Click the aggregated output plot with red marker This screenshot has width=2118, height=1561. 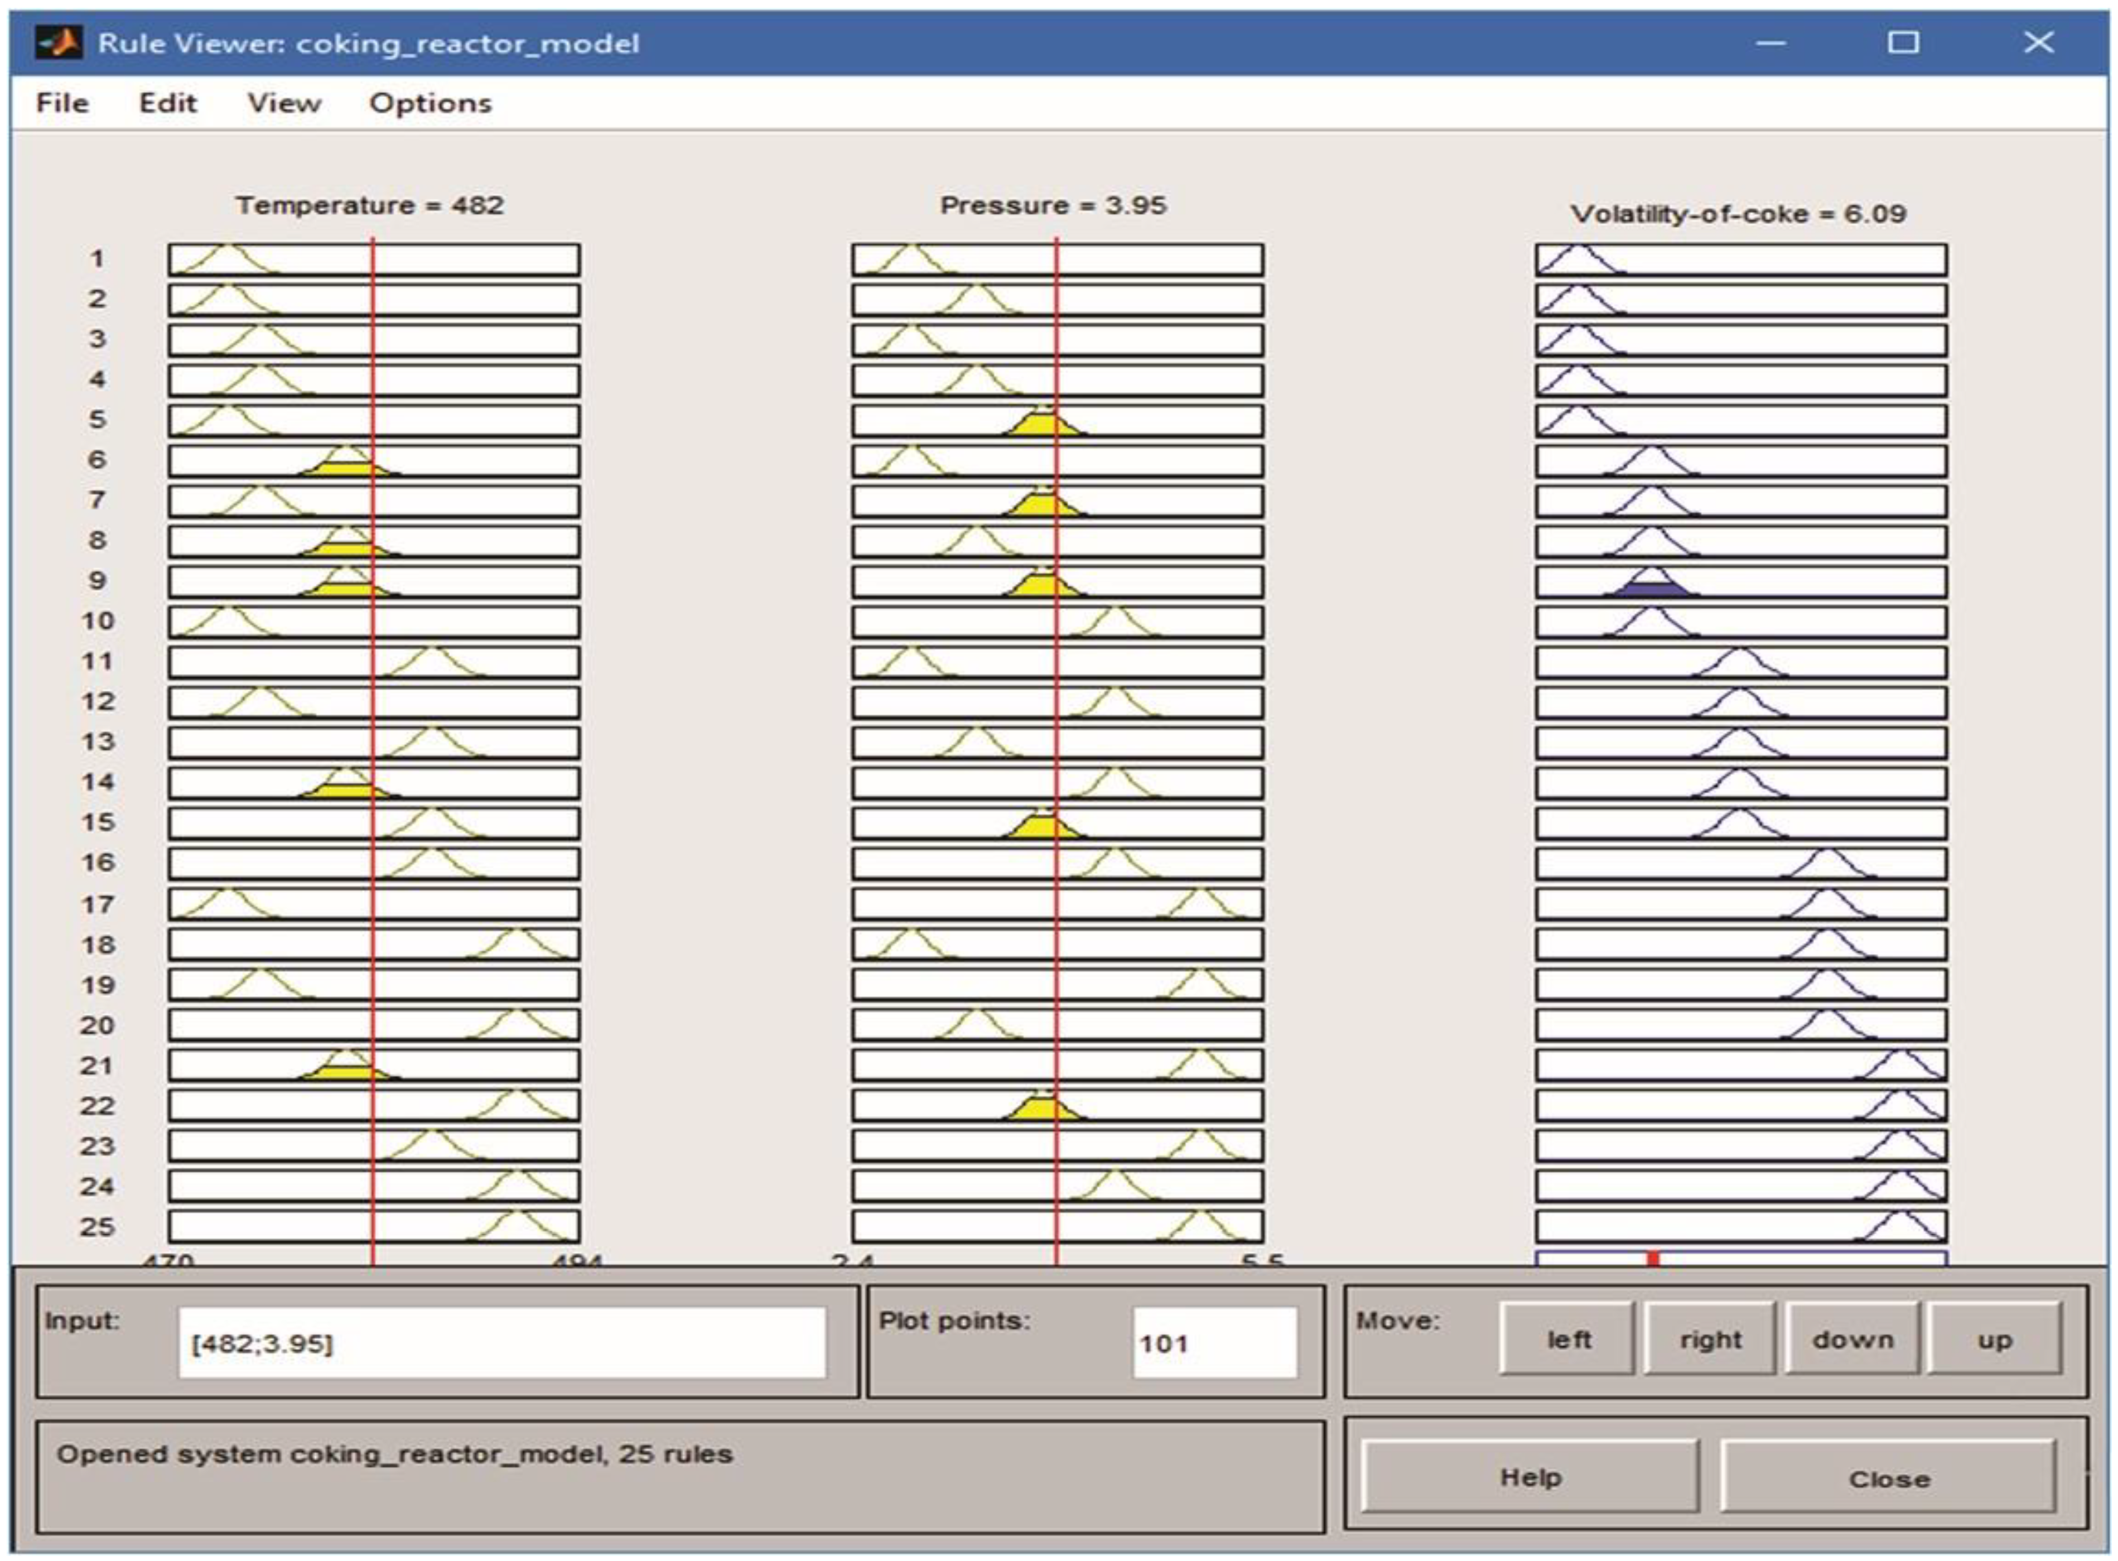tap(1740, 1258)
